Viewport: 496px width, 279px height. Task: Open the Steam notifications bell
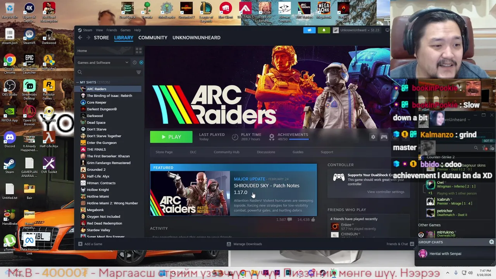pyautogui.click(x=324, y=30)
